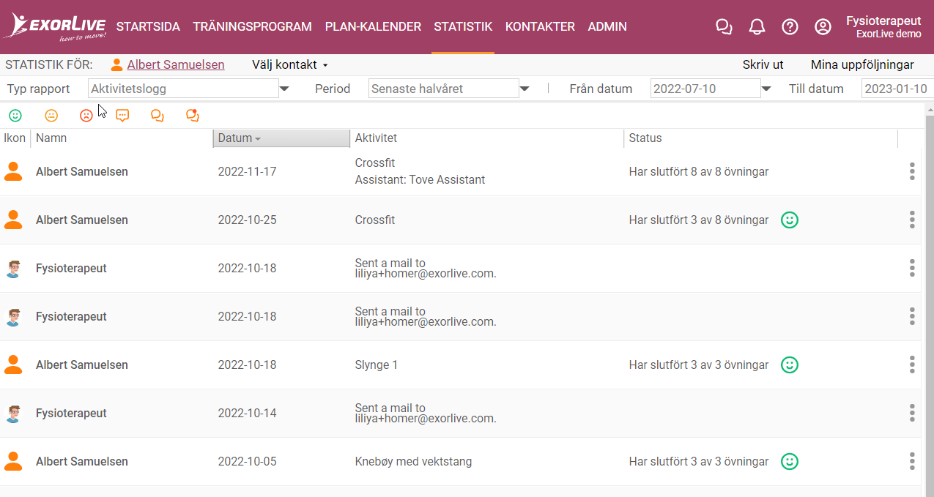Click person icon on Slynge 1 row
This screenshot has height=497, width=934.
click(13, 365)
